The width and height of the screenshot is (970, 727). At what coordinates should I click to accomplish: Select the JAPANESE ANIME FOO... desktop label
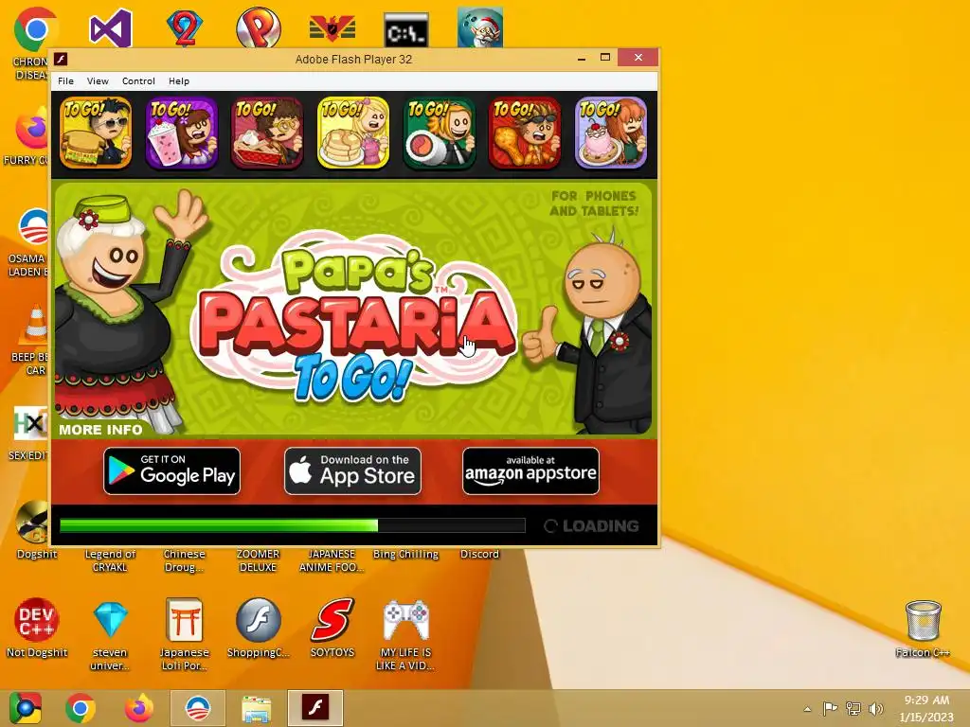332,560
